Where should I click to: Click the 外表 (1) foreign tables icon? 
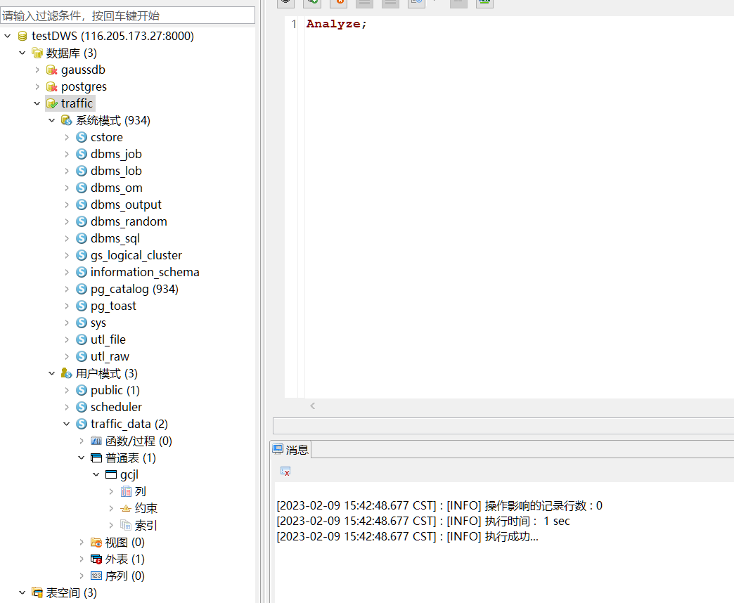pyautogui.click(x=96, y=559)
